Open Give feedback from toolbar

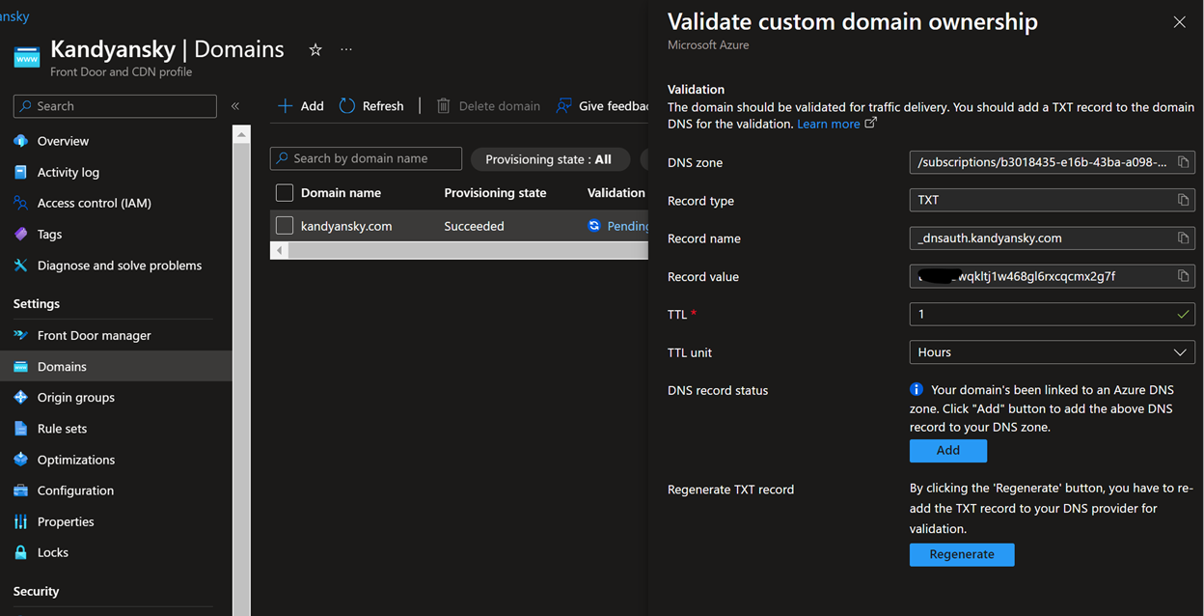(x=602, y=106)
